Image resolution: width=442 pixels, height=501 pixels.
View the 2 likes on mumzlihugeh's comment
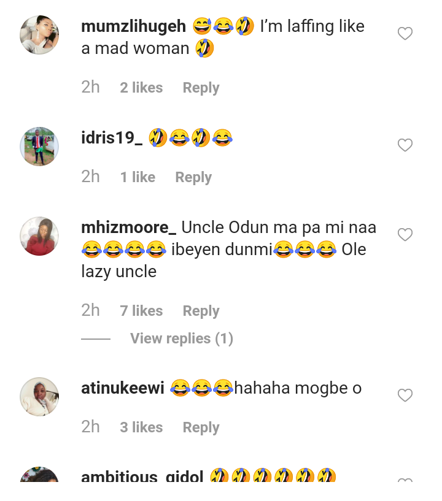[141, 88]
